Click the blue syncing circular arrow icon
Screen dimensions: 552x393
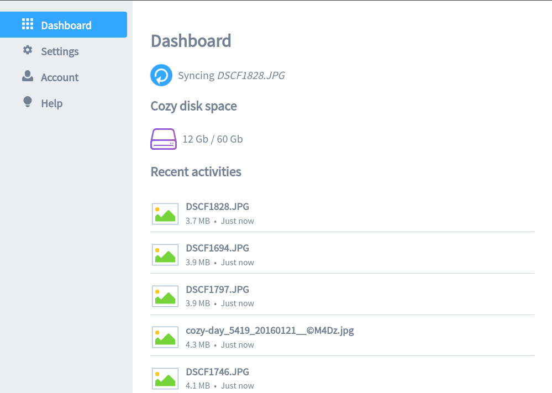161,75
